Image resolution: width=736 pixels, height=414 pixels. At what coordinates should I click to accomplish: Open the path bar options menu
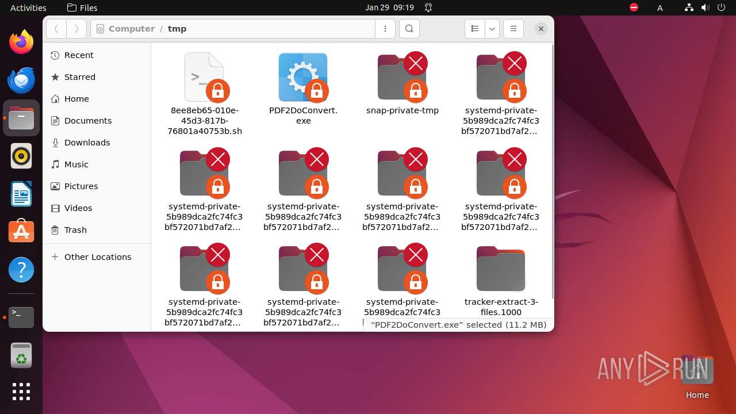(385, 29)
